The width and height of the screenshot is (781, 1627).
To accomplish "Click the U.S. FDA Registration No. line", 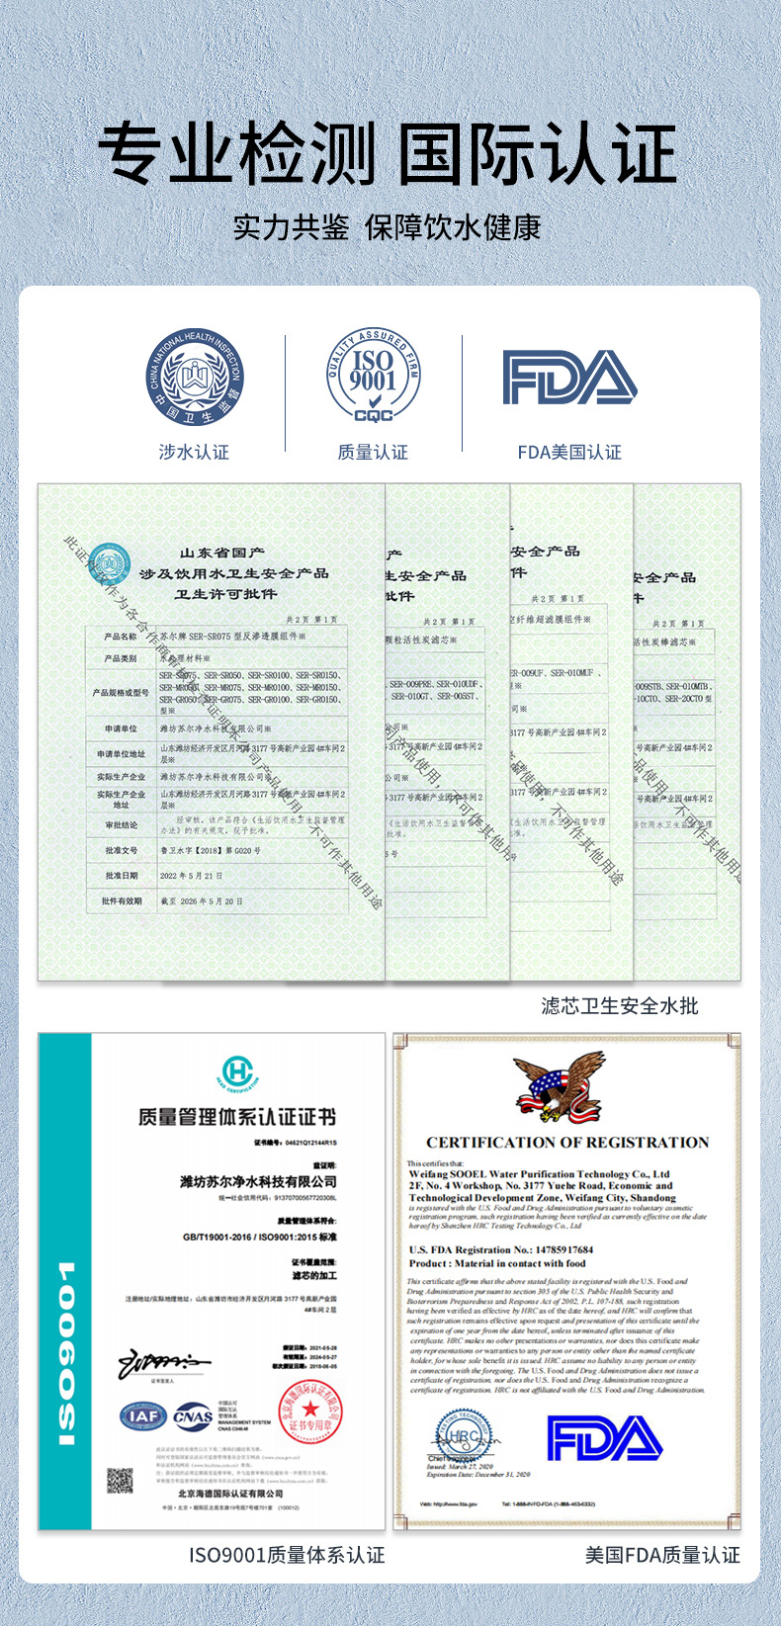I will (501, 1249).
